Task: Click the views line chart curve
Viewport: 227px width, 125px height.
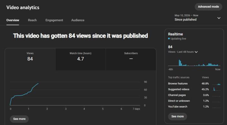Action: pyautogui.click(x=24, y=94)
